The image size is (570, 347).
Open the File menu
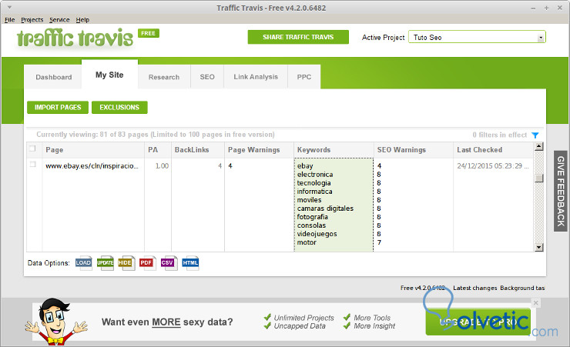tap(10, 19)
